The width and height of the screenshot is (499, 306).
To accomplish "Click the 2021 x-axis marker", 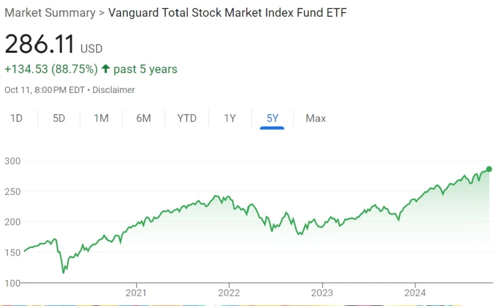I will (136, 292).
